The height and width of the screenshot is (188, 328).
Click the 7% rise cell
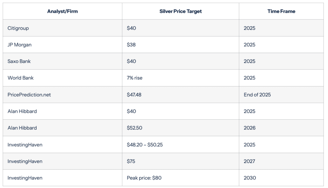[x=135, y=78]
